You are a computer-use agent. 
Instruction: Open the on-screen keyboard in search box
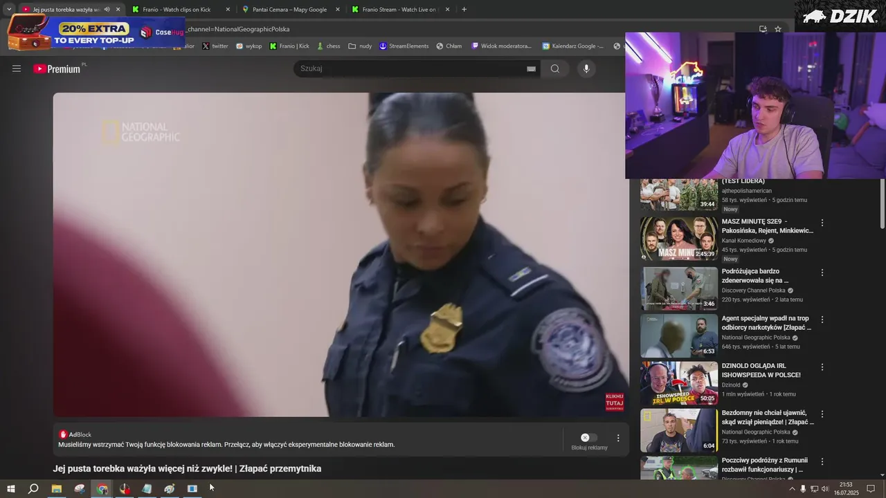point(531,68)
